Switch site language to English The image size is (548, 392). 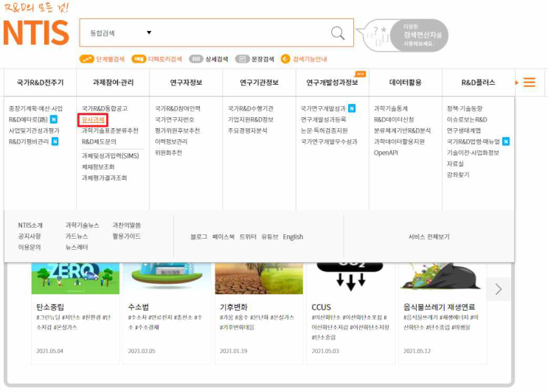(x=293, y=237)
